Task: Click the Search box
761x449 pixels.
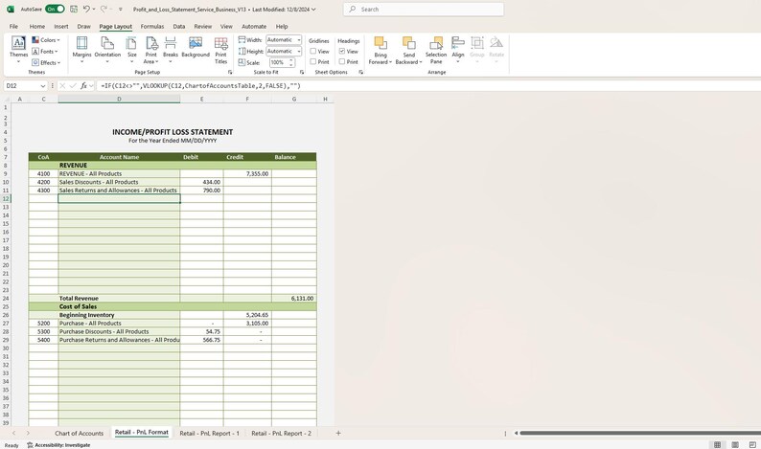Action: [424, 10]
